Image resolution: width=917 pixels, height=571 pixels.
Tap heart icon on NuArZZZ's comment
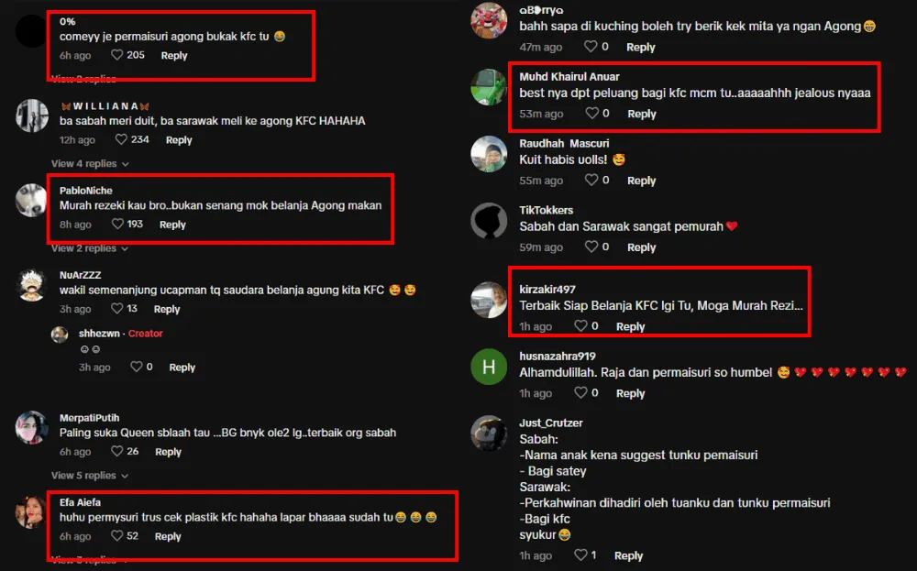coord(117,309)
